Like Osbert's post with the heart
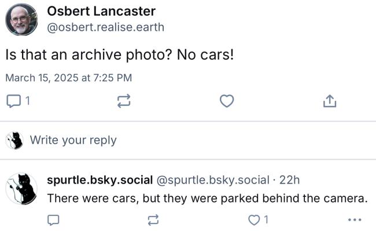Screen dimensions: 376x231 point(227,101)
